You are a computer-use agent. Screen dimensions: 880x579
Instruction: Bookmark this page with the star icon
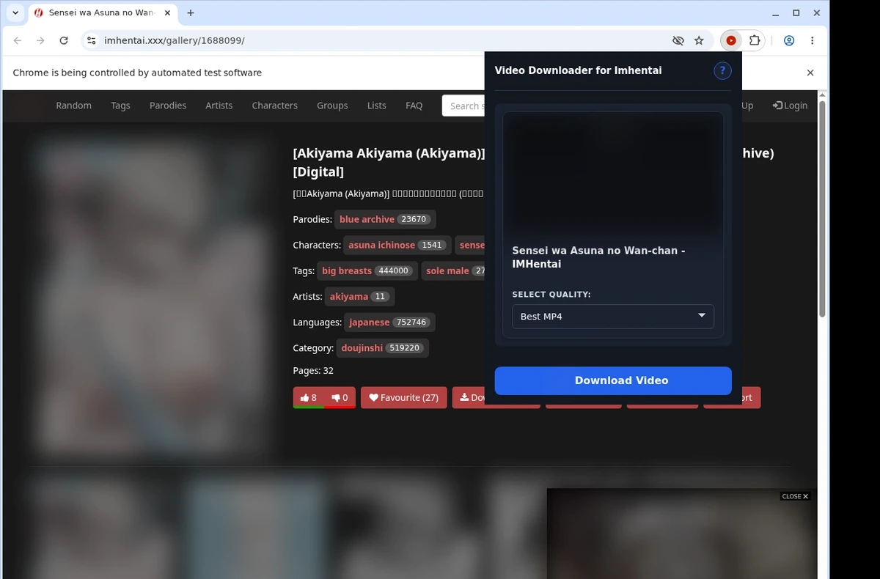click(x=699, y=40)
